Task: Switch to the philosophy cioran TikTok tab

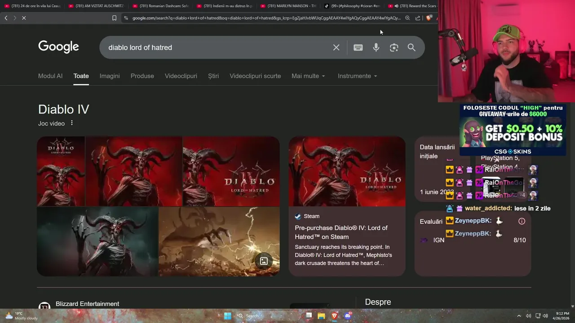Action: coord(352,6)
